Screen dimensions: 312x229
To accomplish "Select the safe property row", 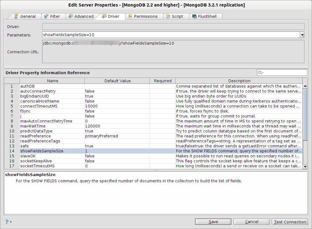I will pos(153,146).
